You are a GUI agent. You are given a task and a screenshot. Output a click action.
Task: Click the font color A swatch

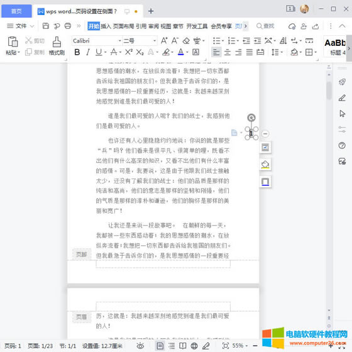[181, 52]
